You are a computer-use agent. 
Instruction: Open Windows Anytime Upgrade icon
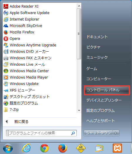[x=6, y=45]
